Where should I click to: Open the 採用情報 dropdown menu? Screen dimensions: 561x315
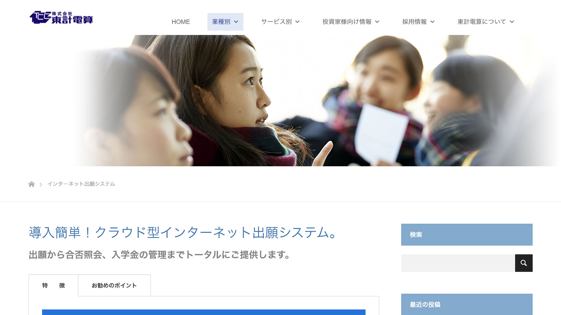(418, 22)
